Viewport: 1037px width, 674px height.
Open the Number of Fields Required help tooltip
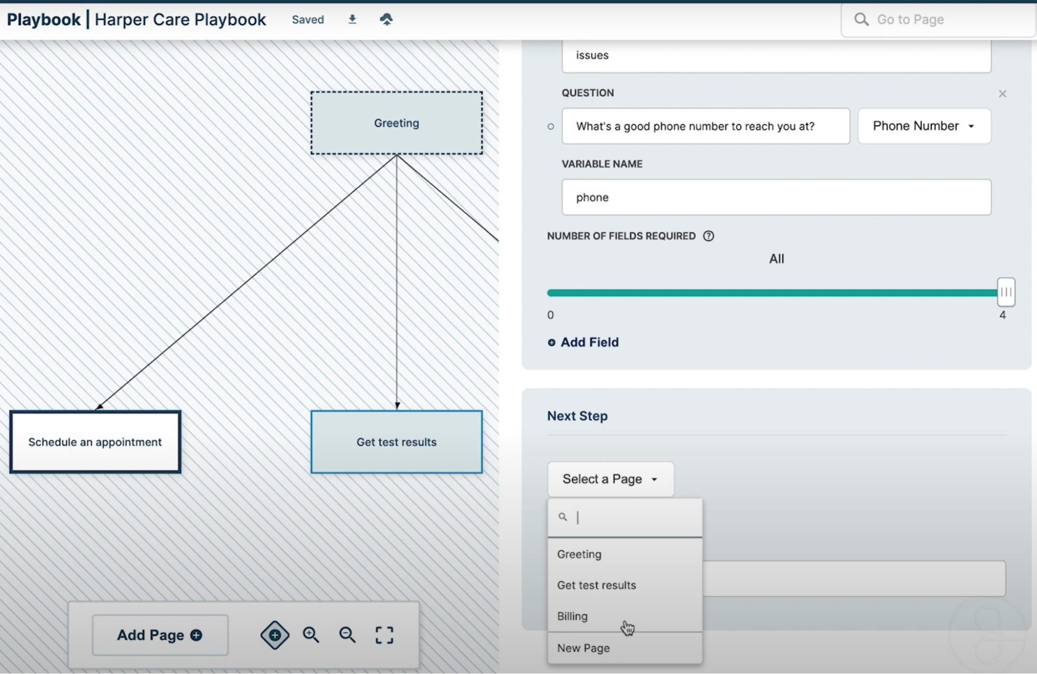pyautogui.click(x=709, y=236)
